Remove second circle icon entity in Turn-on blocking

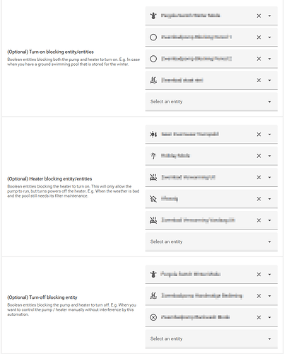(259, 59)
